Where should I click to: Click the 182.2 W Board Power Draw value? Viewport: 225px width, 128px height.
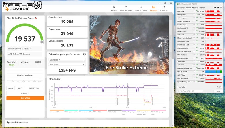[202, 48]
